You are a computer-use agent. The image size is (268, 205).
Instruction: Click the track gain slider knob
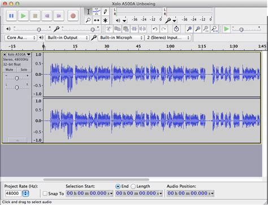[x=17, y=78]
